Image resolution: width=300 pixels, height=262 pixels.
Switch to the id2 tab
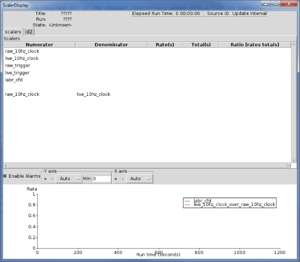point(29,32)
